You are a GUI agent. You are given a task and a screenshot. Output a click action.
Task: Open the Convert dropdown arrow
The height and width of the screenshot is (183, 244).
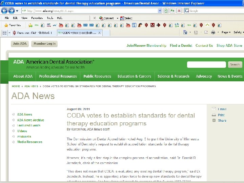(x=118, y=18)
